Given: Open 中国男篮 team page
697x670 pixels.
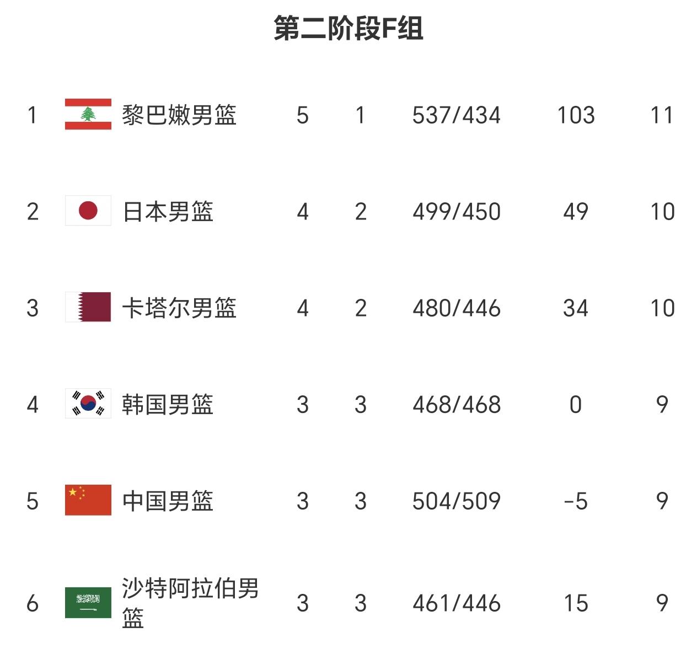Looking at the screenshot, I should (x=168, y=501).
